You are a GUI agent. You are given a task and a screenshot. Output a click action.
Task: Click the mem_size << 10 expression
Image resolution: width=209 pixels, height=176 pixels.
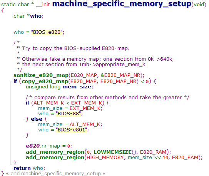pos(148,158)
